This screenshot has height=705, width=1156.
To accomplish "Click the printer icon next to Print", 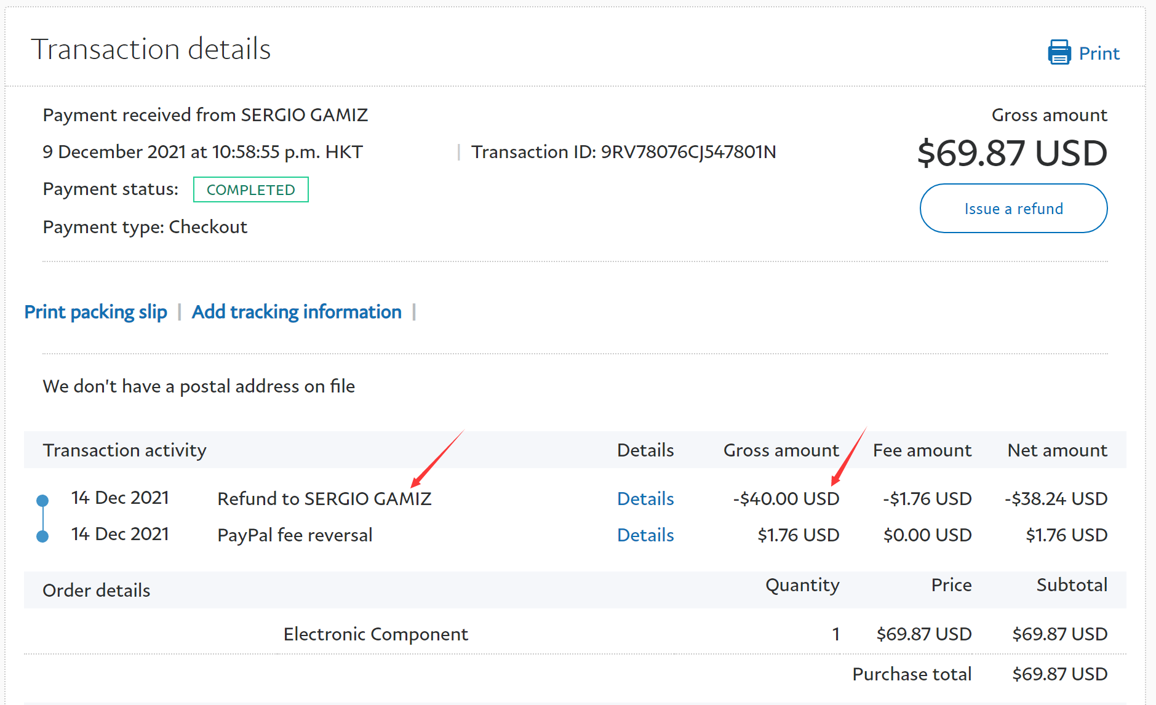I will point(1059,53).
